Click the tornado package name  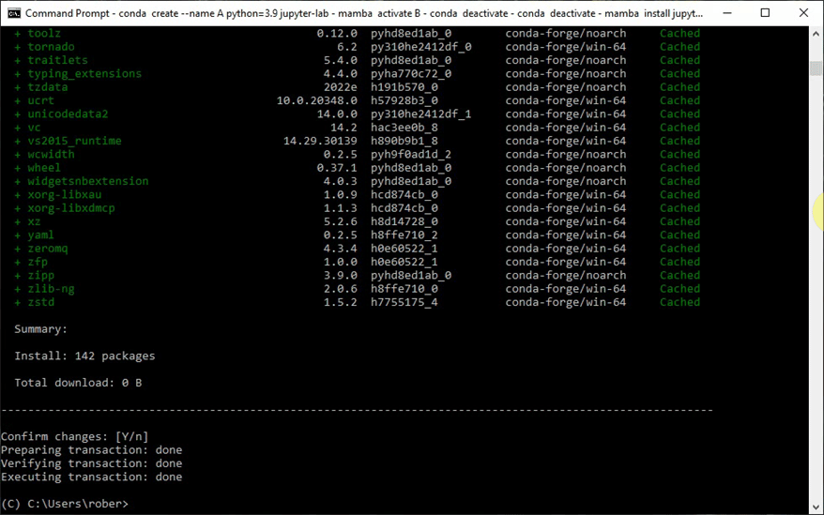51,47
